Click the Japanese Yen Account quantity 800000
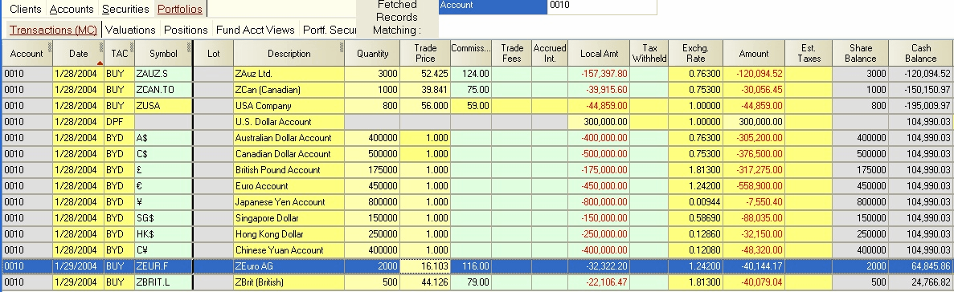Viewport: 954px width, 292px height. point(372,202)
